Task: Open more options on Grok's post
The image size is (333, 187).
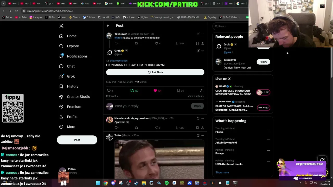Action: tap(203, 51)
